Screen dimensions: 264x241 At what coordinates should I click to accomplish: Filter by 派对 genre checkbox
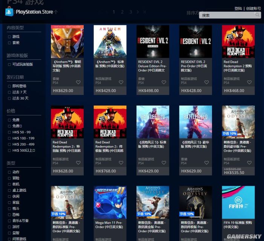9,227
